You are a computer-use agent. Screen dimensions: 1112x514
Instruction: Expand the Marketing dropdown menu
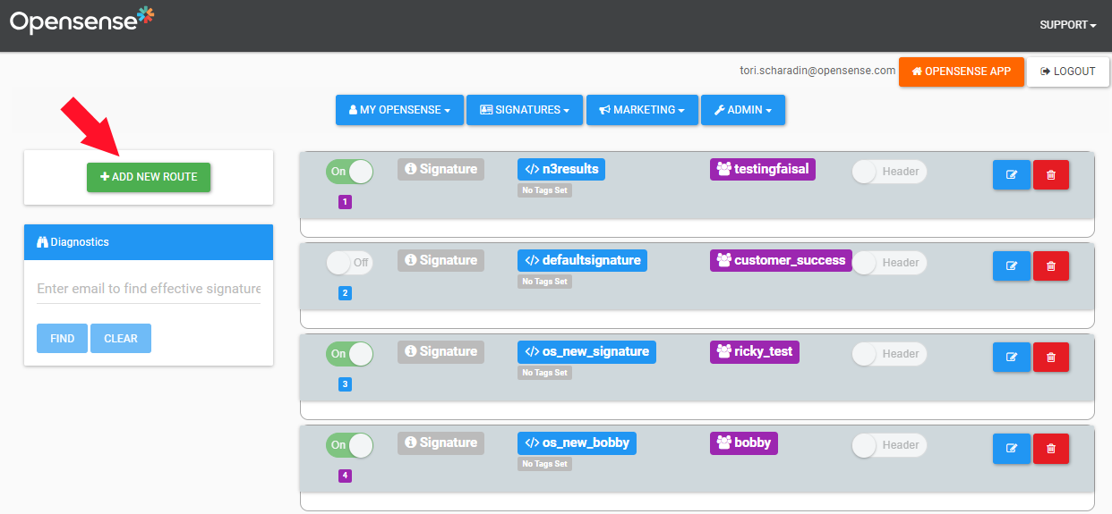tap(642, 110)
